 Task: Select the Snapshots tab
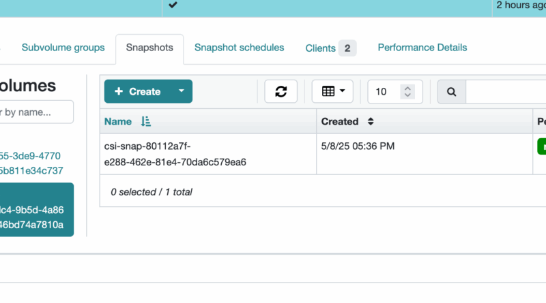click(149, 48)
